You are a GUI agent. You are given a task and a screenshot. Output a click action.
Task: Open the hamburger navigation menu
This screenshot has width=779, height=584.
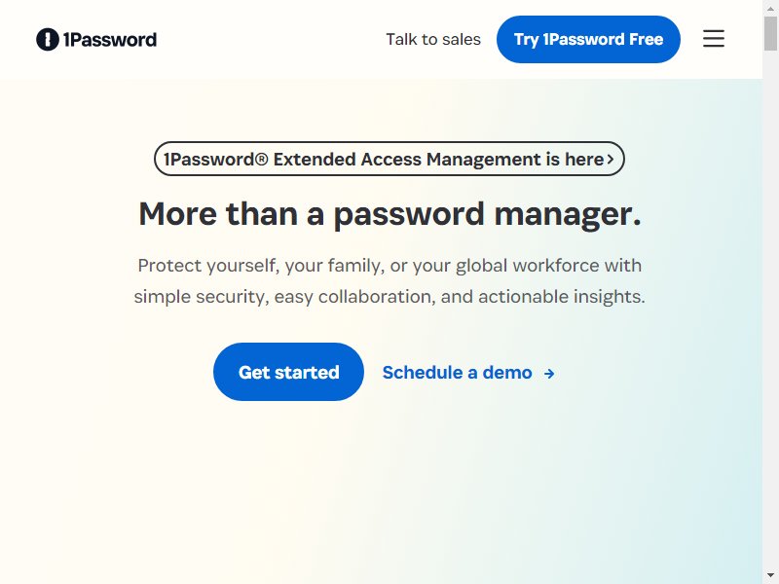pyautogui.click(x=714, y=39)
